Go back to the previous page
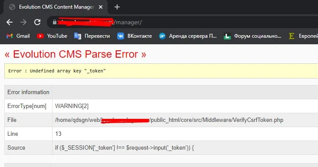318x167 pixels. coord(10,22)
